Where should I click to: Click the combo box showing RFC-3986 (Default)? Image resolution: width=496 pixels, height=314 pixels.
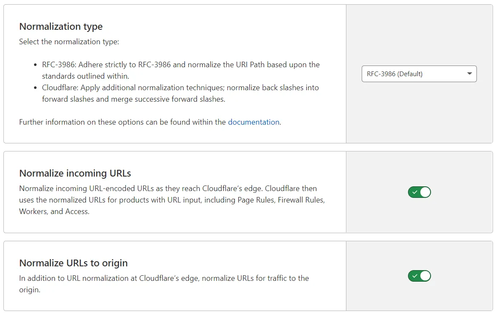[419, 74]
